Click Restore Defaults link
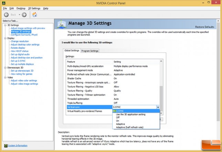This screenshot has width=222, height=152. 204,27
